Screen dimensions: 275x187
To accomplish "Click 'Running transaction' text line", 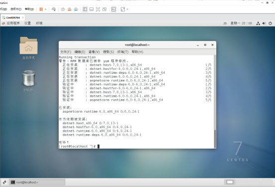I will (x=78, y=57).
